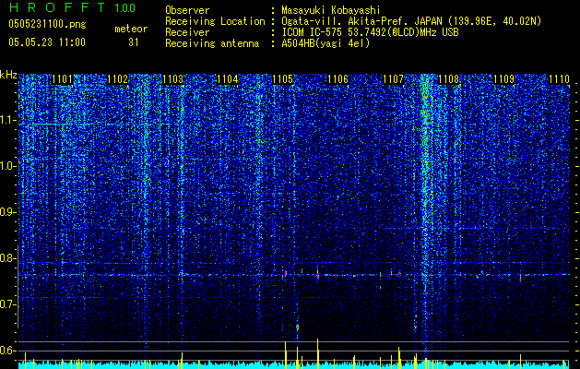Click the 0.9 kHz frequency label
Screen dimensions: 580x369
8,212
